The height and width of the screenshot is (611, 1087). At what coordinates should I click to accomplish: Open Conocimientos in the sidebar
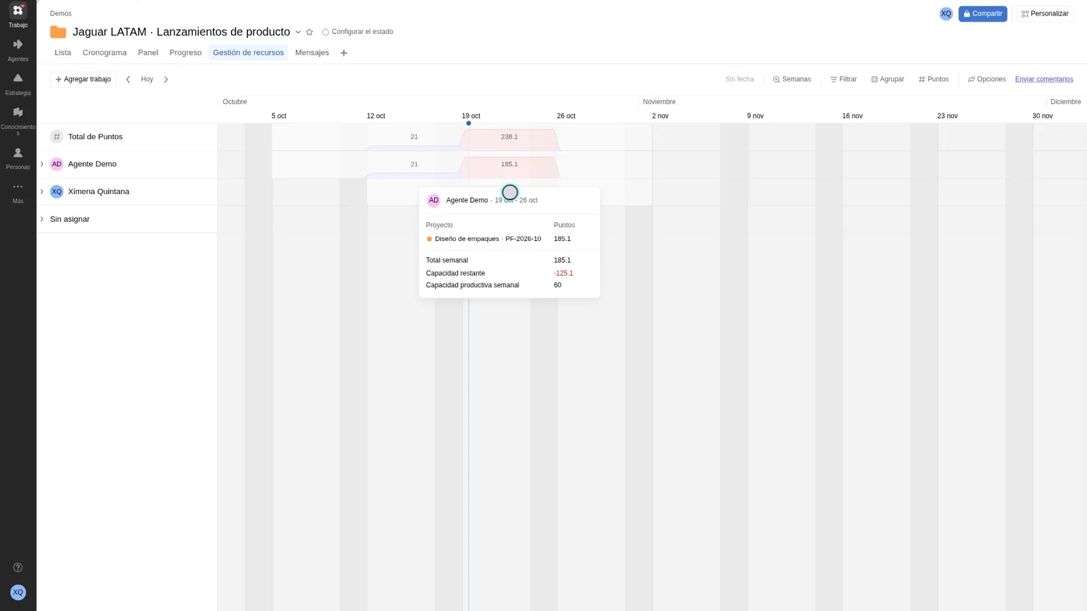click(18, 120)
